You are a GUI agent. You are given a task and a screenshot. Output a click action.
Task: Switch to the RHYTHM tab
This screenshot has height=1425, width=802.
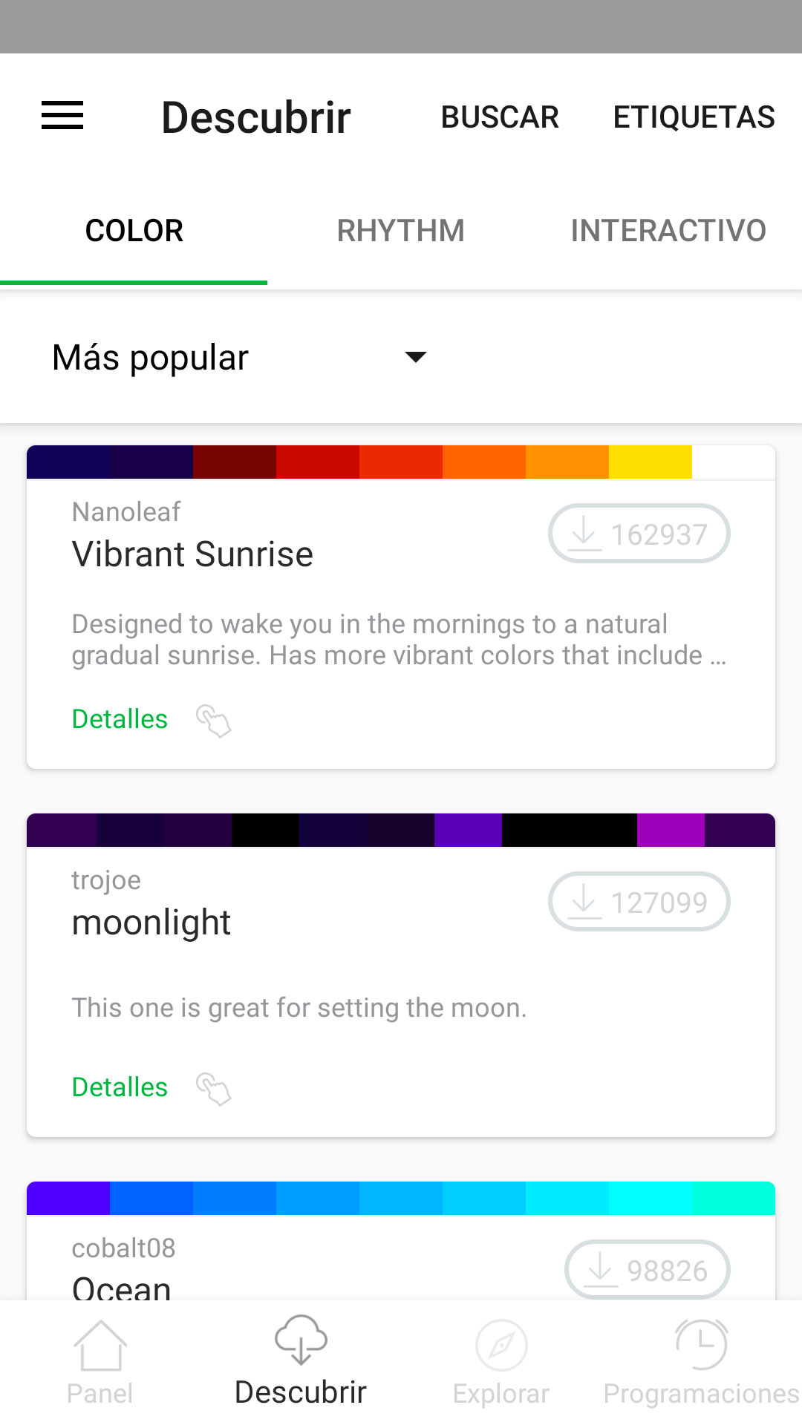[x=401, y=231]
